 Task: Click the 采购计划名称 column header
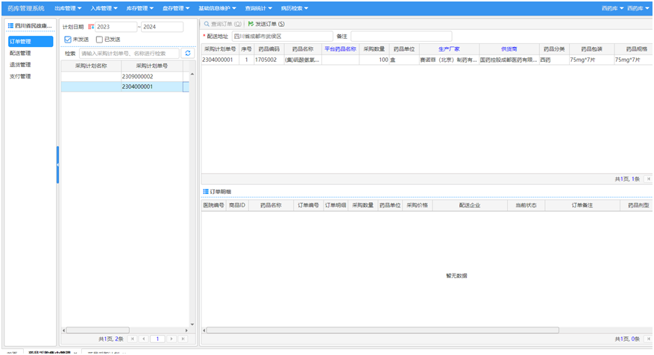tap(91, 66)
